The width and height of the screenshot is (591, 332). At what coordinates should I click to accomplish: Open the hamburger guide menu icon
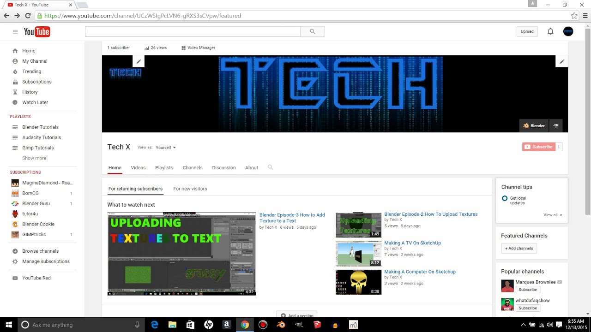(15, 32)
